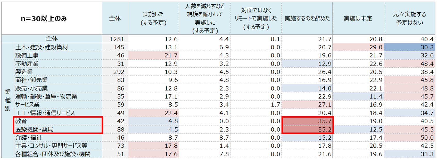Click the 元々実施する予定はない header cell
This screenshot has width=437, height=160.
tap(409, 18)
